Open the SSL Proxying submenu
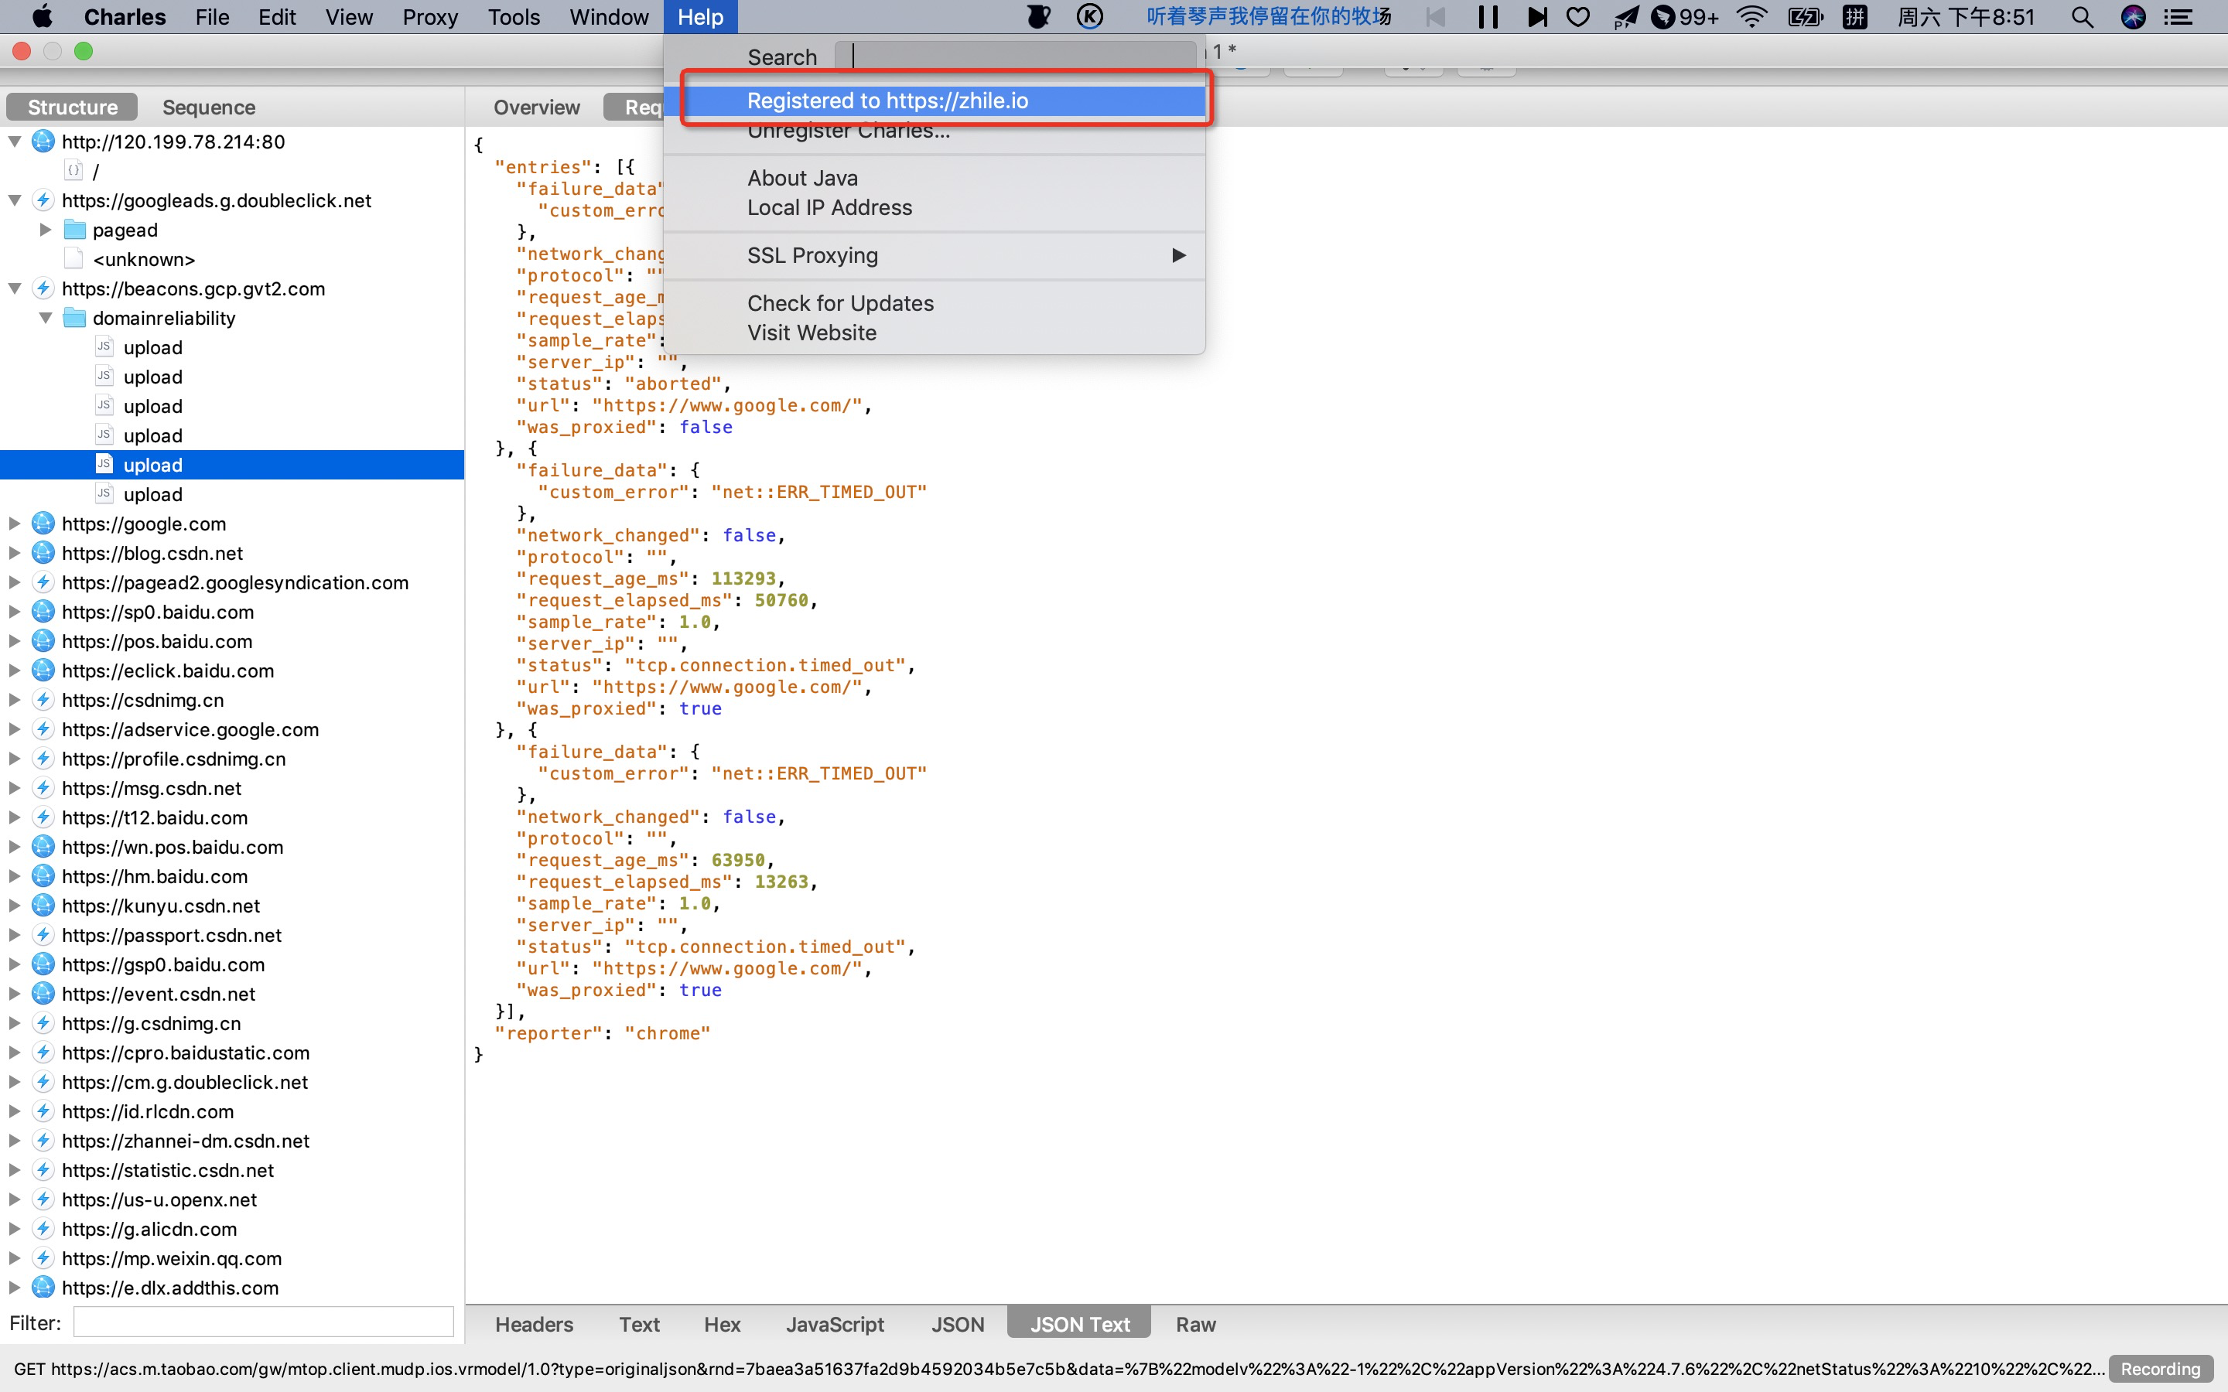The width and height of the screenshot is (2228, 1392). [934, 255]
